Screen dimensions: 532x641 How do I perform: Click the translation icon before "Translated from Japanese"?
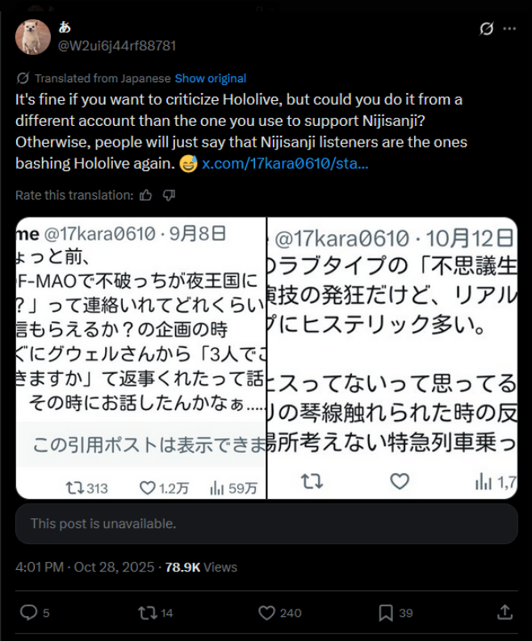coord(23,78)
